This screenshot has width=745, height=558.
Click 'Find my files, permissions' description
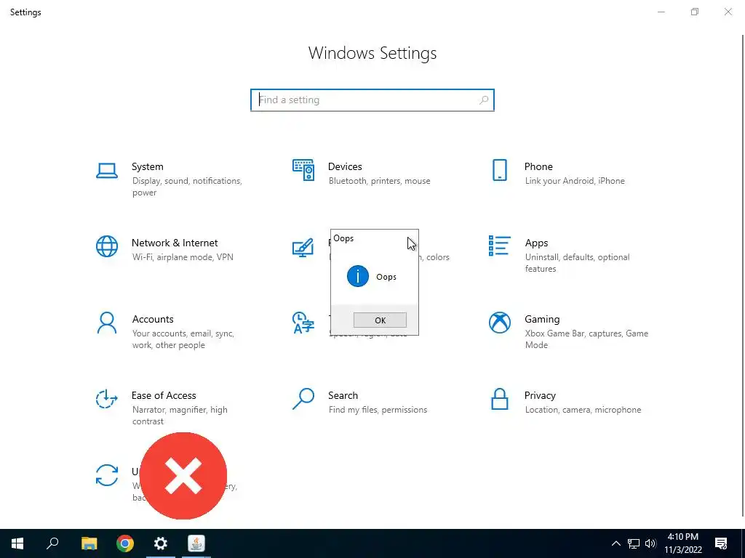[378, 410]
